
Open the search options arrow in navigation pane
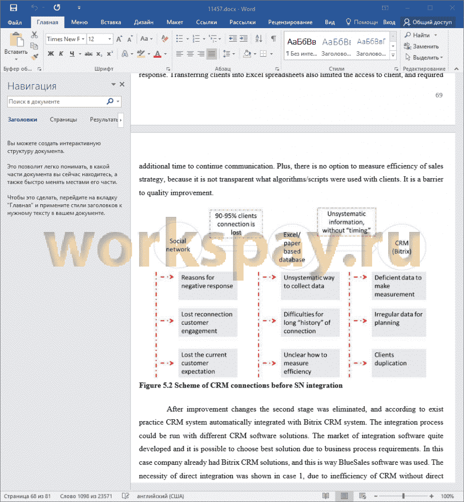pos(118,101)
